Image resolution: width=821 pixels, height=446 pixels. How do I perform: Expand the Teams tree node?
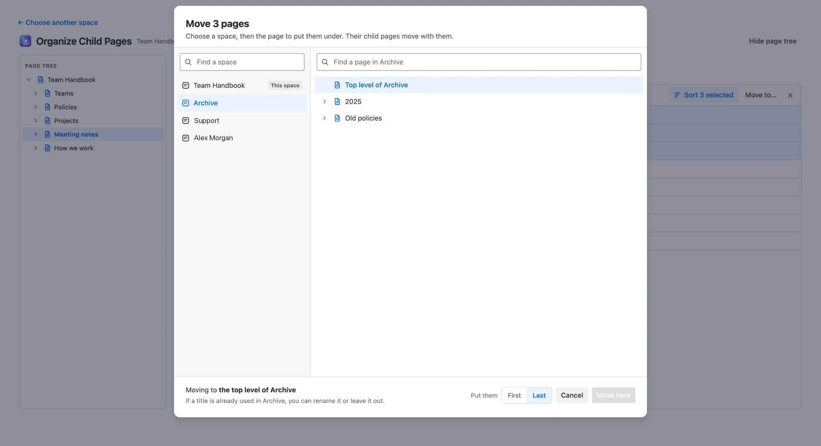click(36, 93)
